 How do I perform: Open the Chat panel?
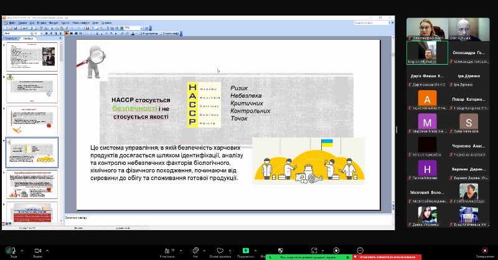195,250
